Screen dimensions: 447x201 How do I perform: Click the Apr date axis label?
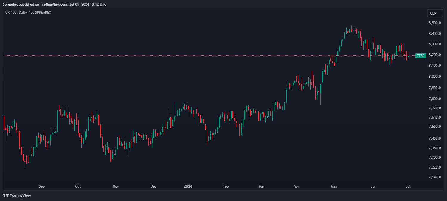point(296,186)
